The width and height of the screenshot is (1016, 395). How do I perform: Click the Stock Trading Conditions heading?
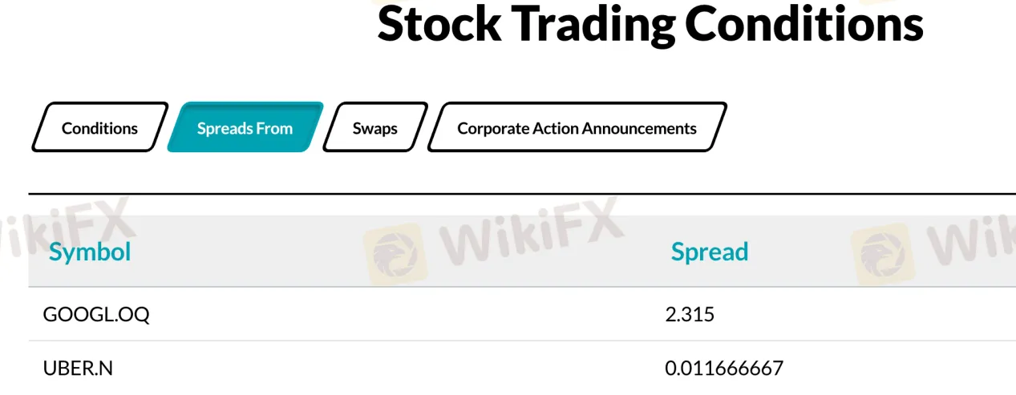[x=650, y=23]
